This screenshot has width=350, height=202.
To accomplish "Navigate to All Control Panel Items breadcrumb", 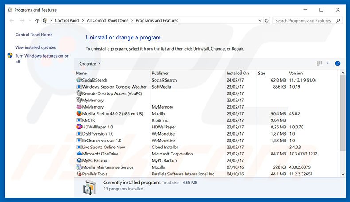I will (x=107, y=20).
